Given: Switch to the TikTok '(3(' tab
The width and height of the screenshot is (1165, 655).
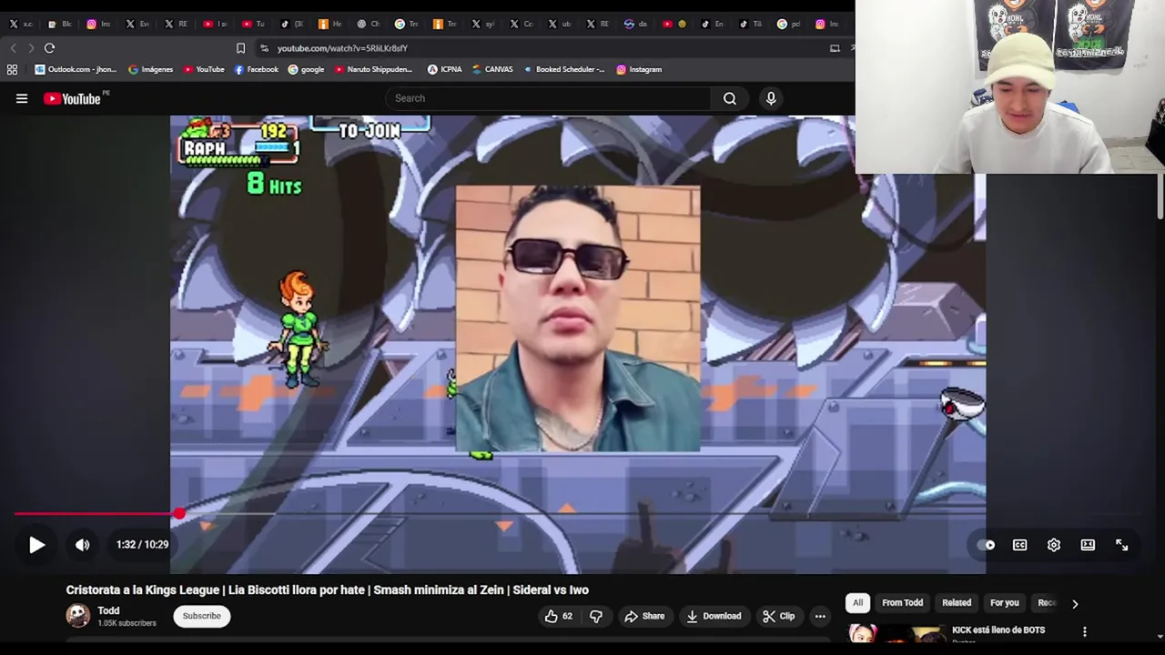Looking at the screenshot, I should coord(292,24).
